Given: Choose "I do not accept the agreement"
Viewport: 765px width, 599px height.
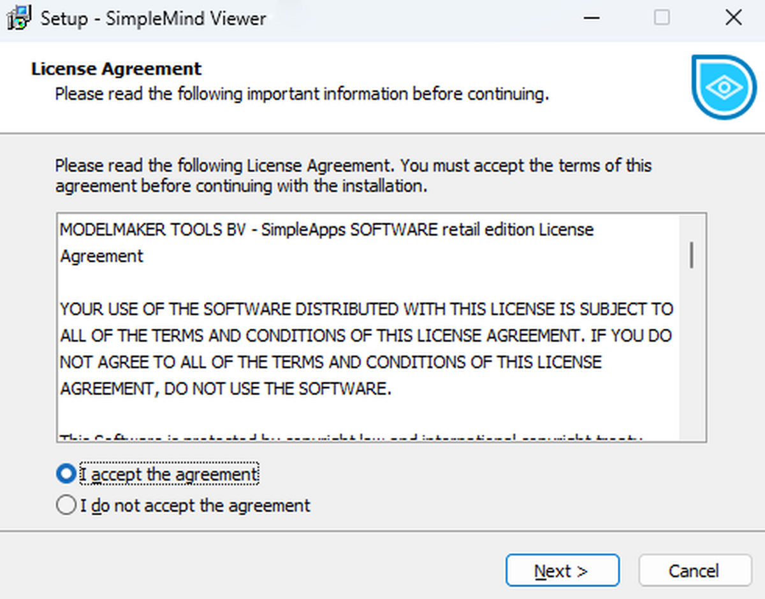Looking at the screenshot, I should tap(66, 506).
